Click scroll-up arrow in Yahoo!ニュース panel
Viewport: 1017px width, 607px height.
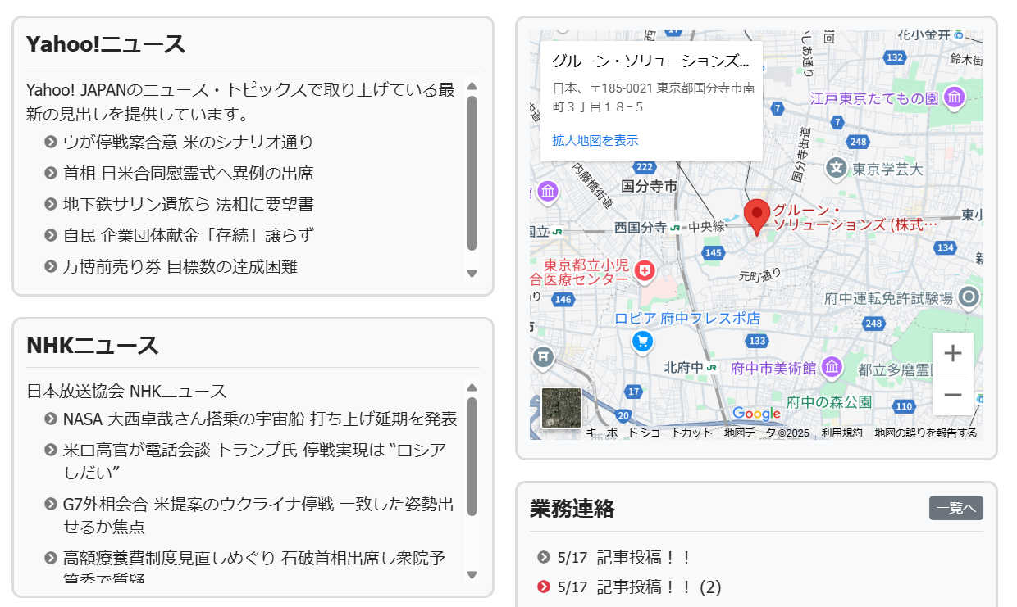(x=472, y=86)
